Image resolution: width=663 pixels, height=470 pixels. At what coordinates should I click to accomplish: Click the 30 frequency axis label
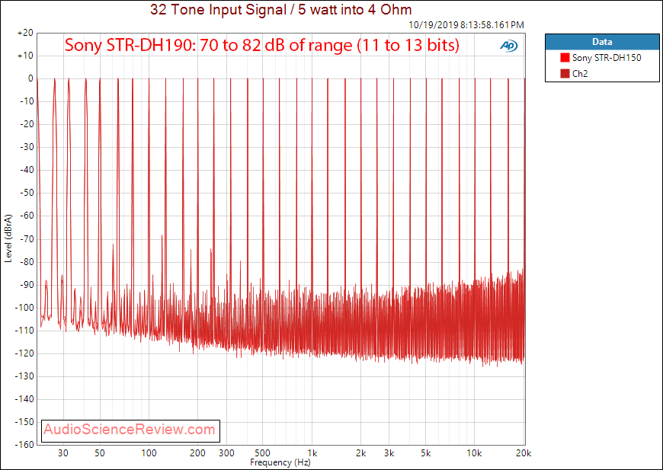(63, 453)
